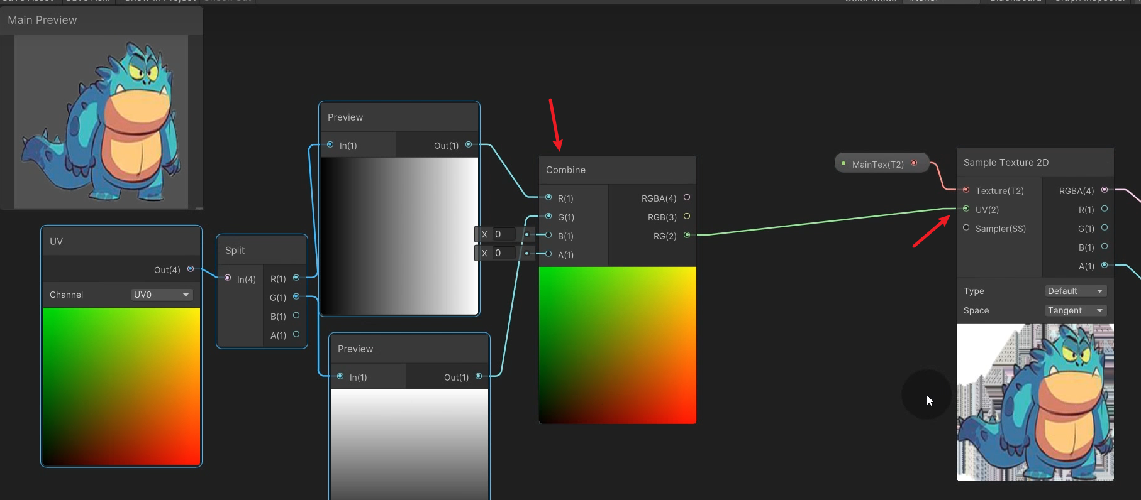Click B(1) output port on Sample Texture 2D
Screen dimensions: 1141x500
coord(1105,246)
